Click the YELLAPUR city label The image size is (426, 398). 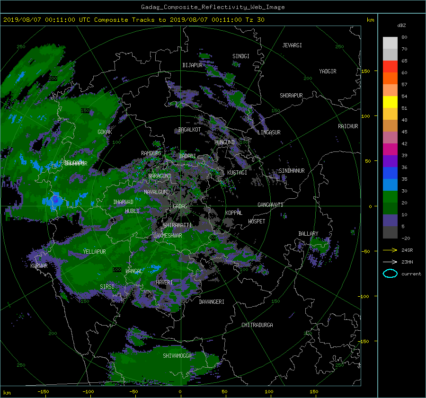click(x=94, y=252)
